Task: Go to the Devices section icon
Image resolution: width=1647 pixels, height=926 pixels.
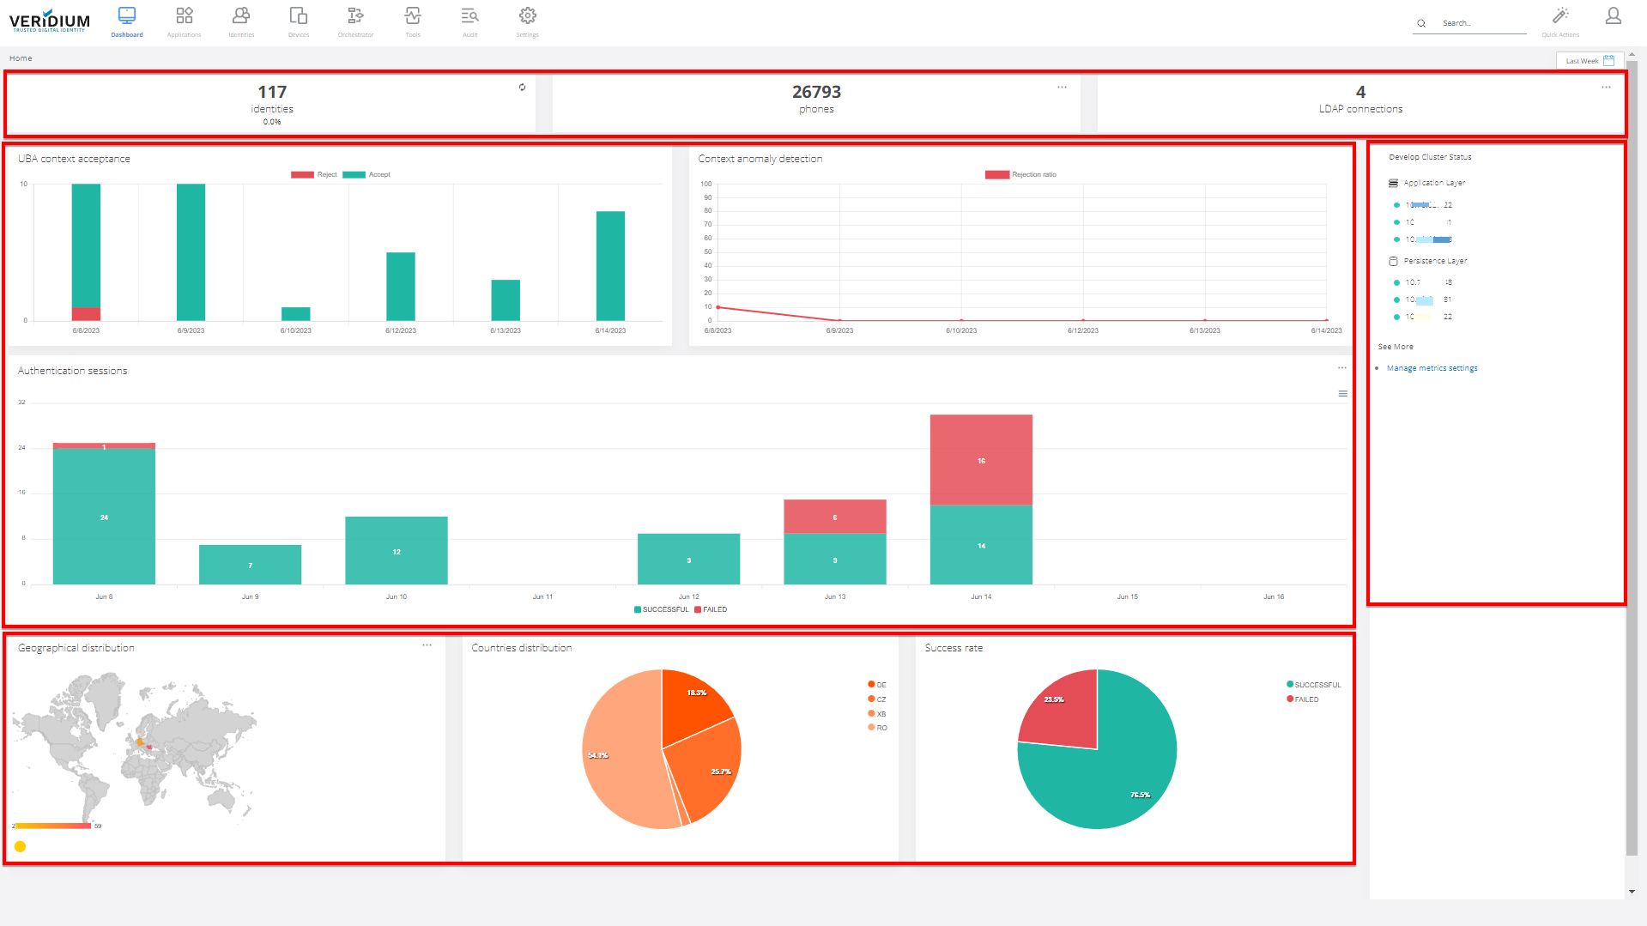Action: tap(299, 16)
